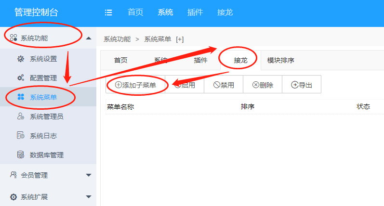The image size is (384, 206).
Task: Click the 系统日志 log file icon
Action: (x=21, y=135)
